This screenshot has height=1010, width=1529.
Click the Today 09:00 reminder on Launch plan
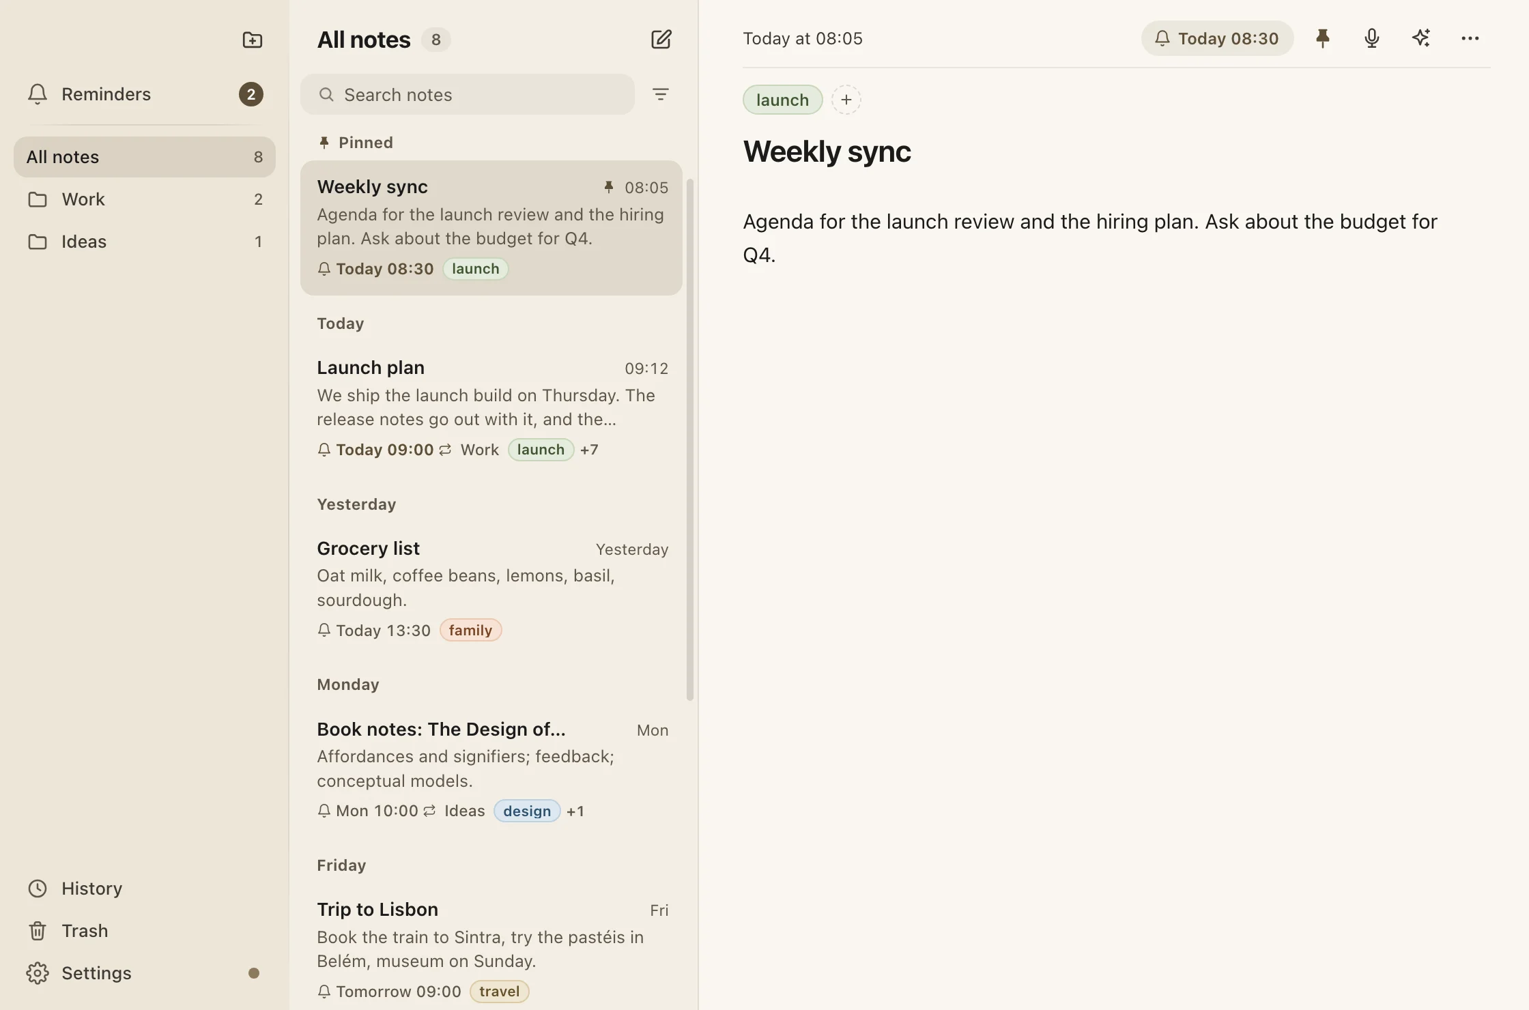(x=384, y=450)
